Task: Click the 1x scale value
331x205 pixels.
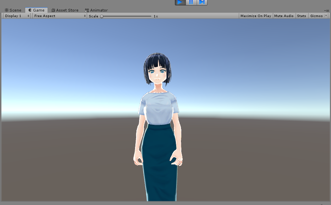Action: point(155,16)
